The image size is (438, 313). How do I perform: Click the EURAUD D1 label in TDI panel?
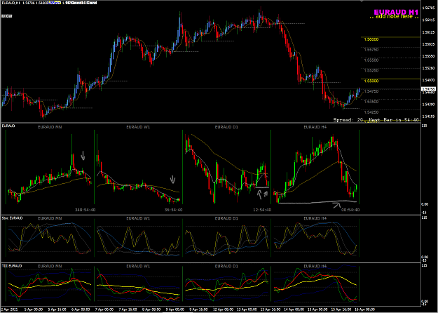[x=226, y=266]
